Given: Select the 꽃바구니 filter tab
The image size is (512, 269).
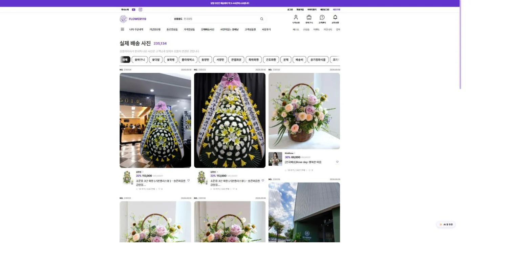Looking at the screenshot, I should [140, 60].
